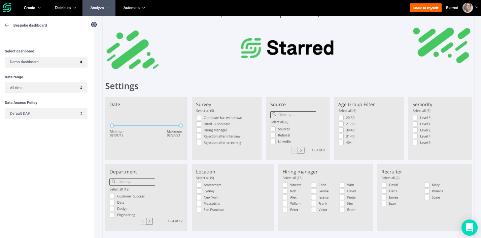Click Select all (7) under Recruiter
The height and width of the screenshot is (238, 481).
click(390, 178)
